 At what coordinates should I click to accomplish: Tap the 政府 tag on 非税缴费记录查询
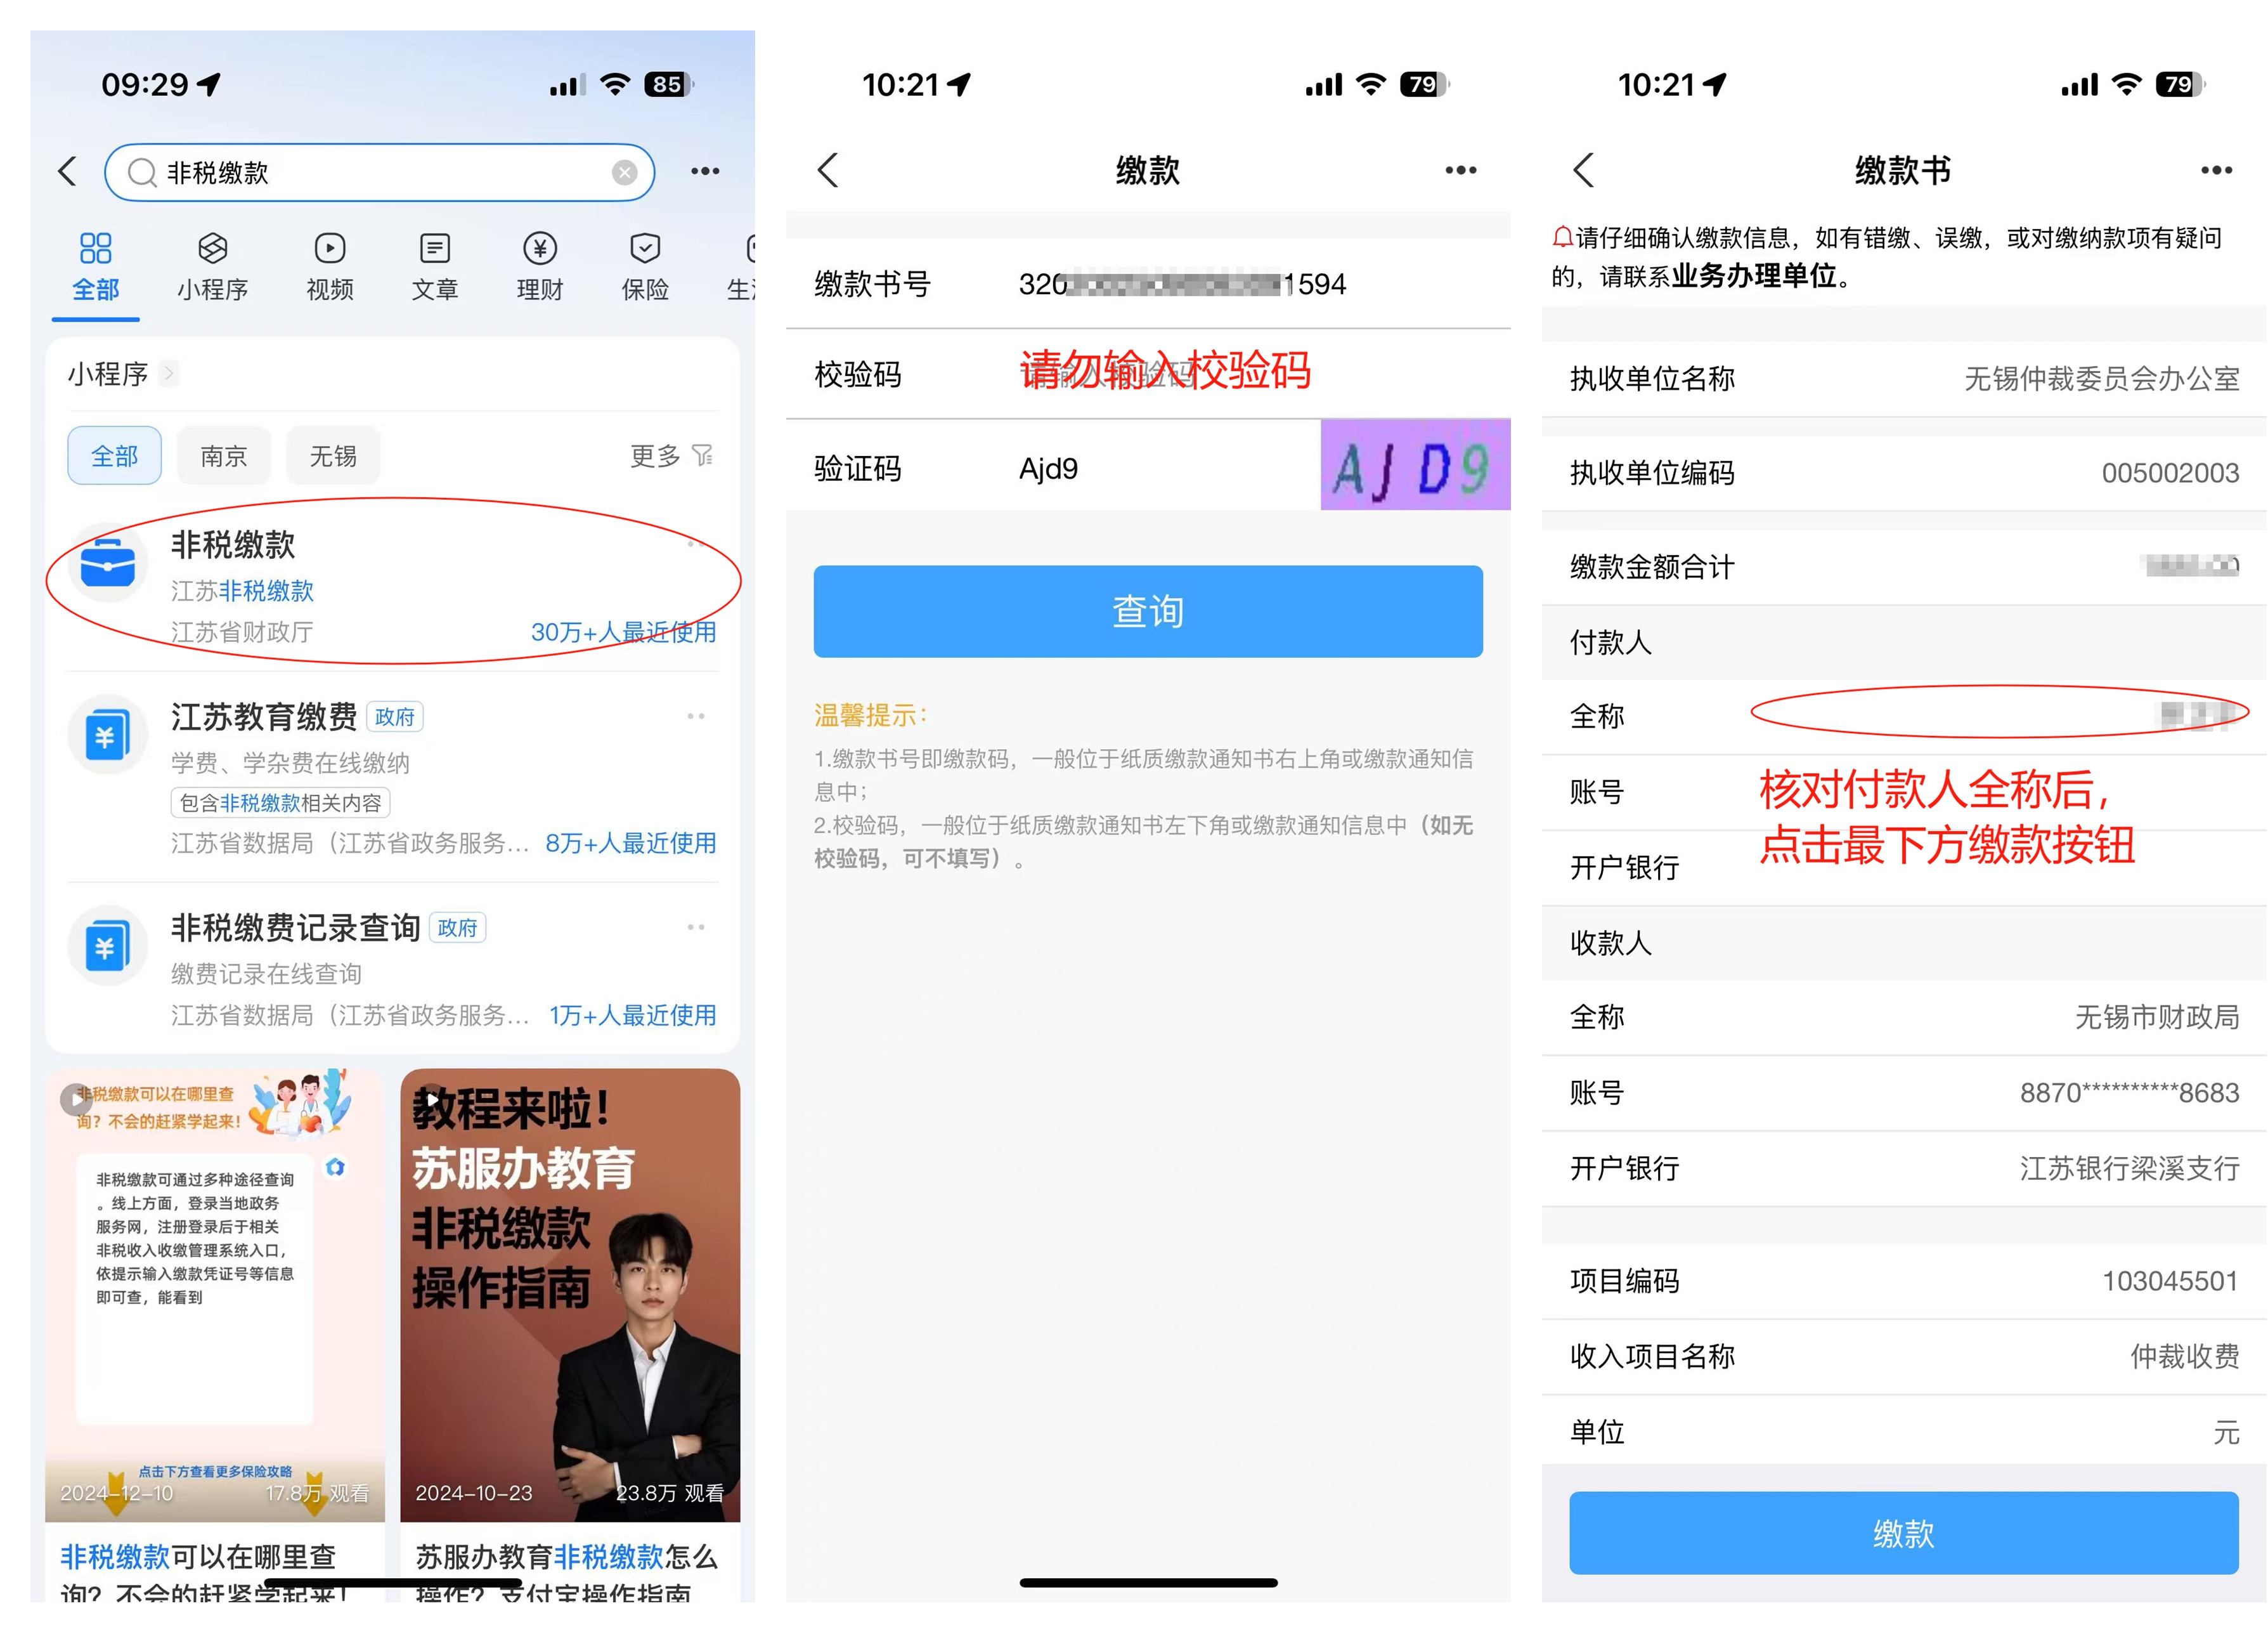pyautogui.click(x=457, y=927)
